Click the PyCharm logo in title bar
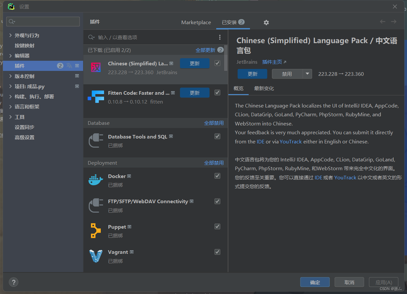The image size is (407, 294). [11, 6]
